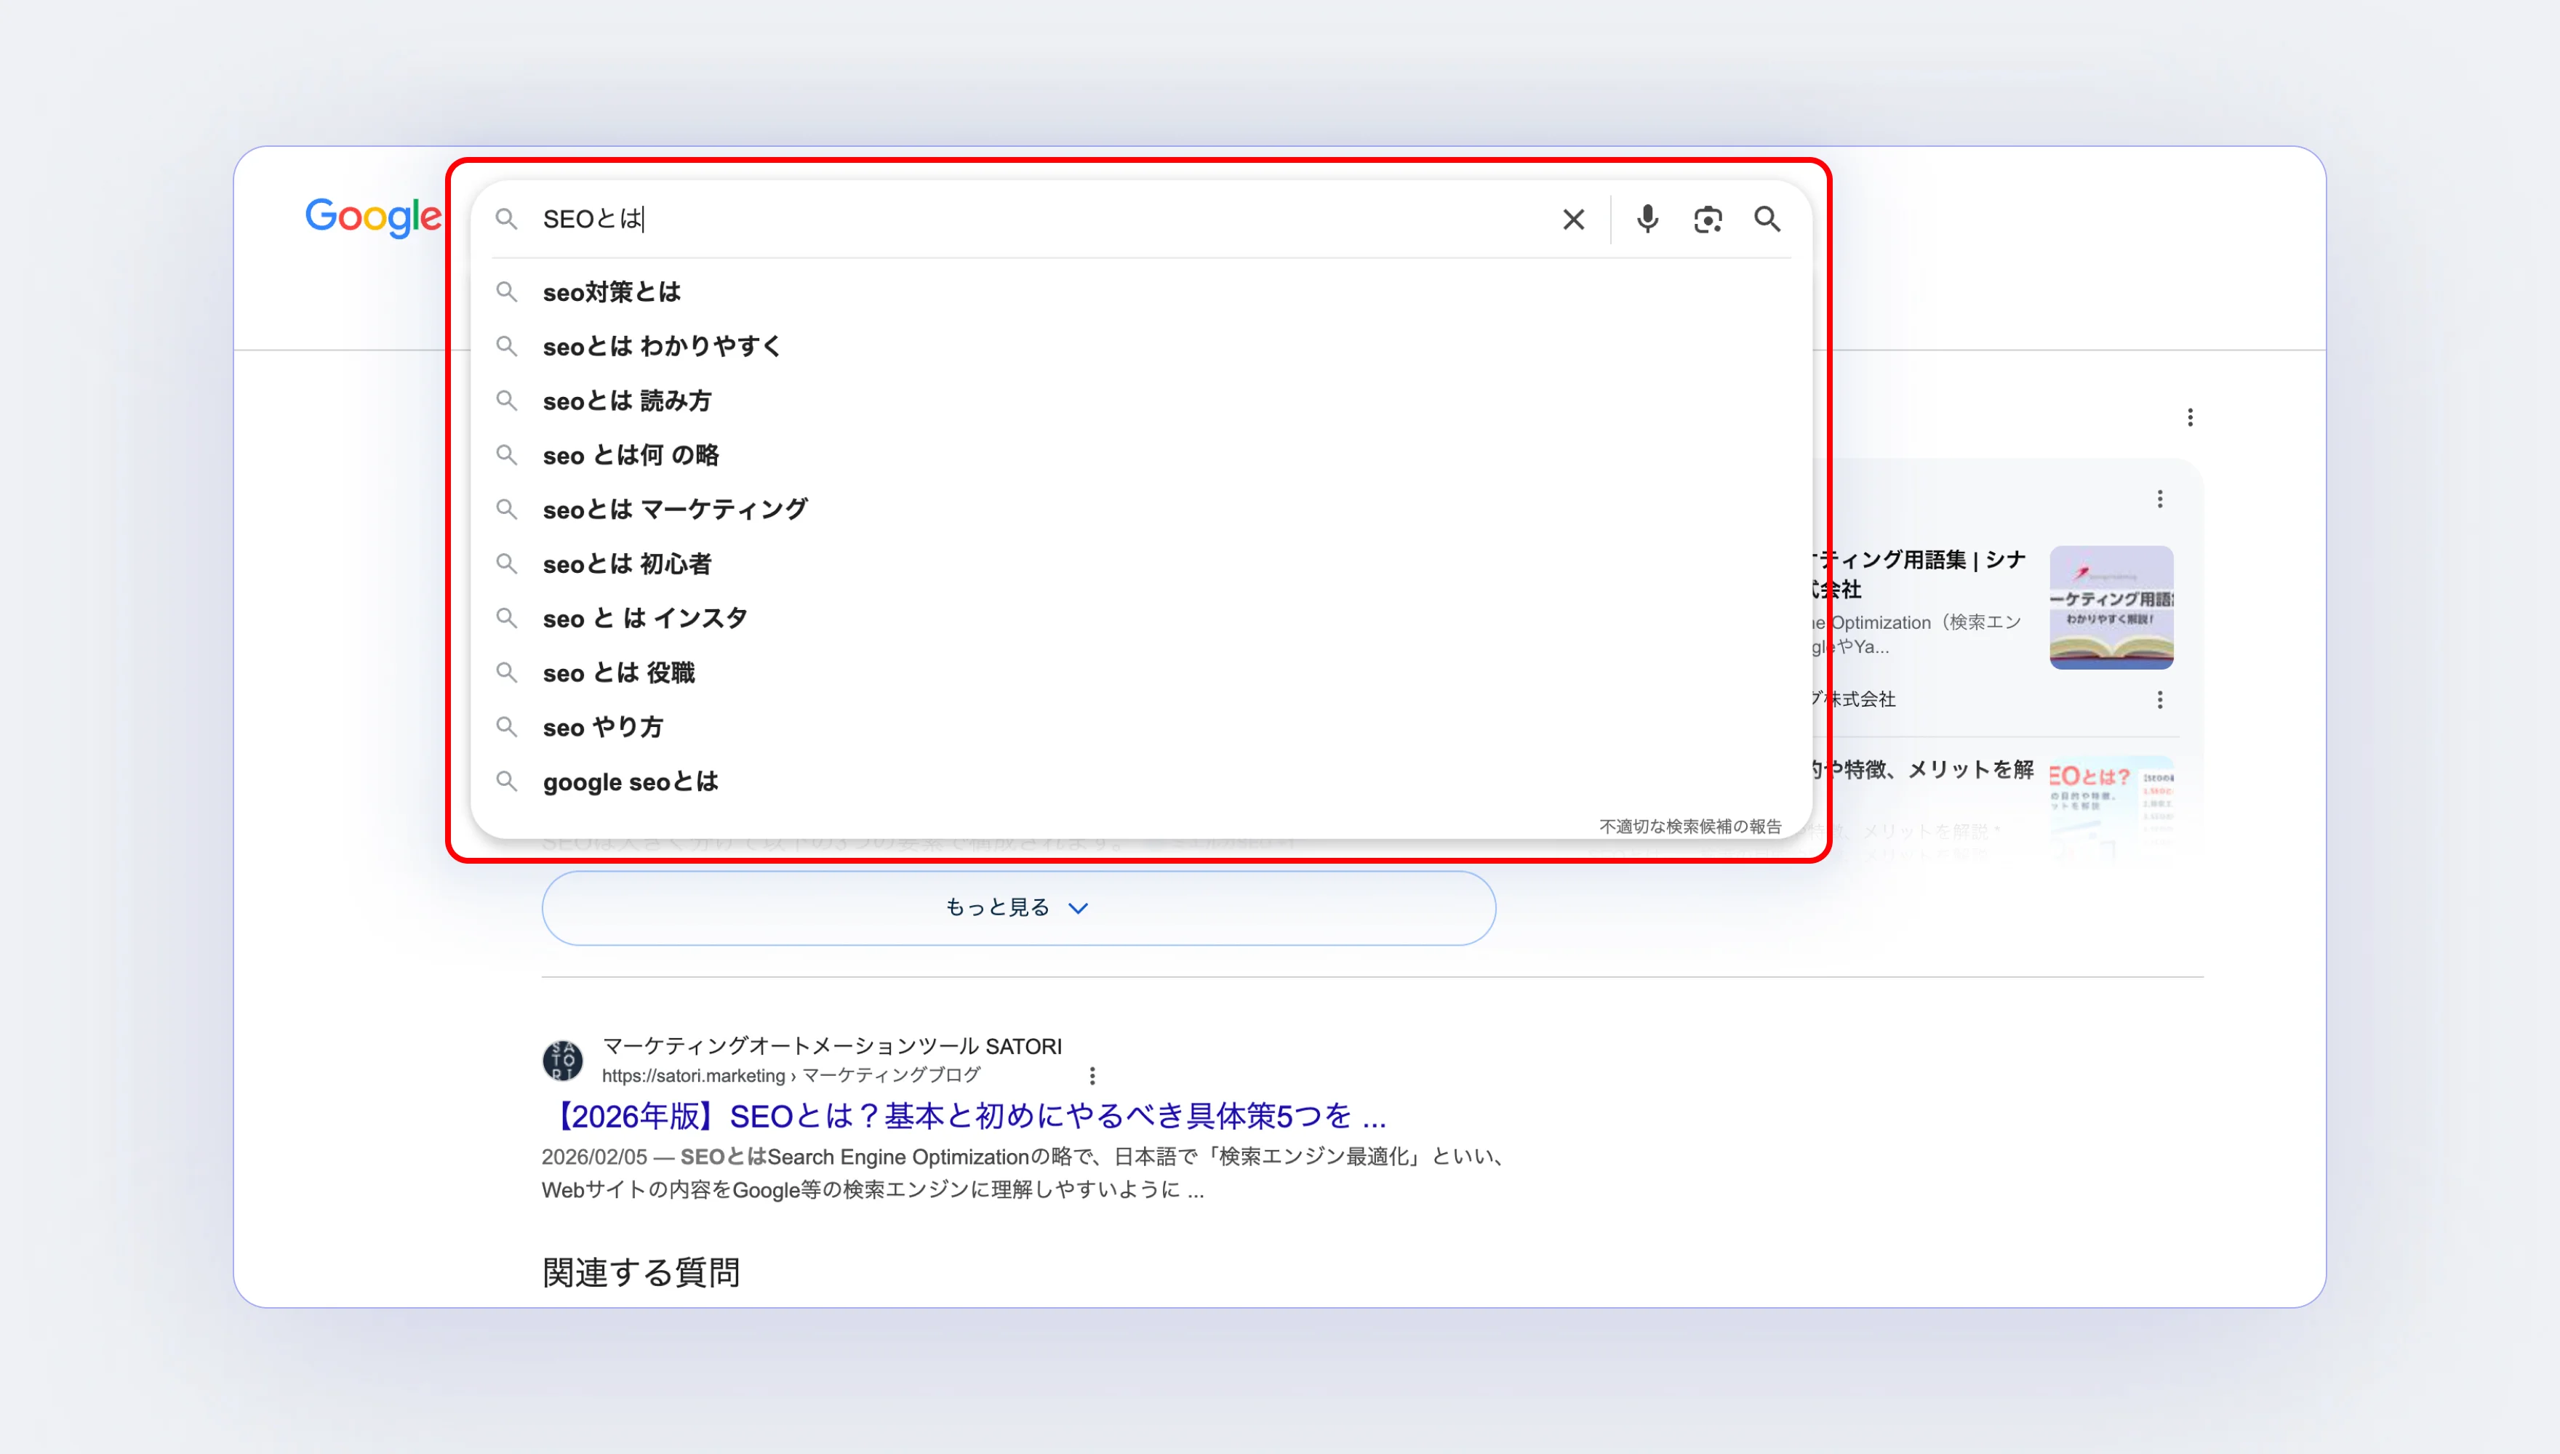The width and height of the screenshot is (2560, 1454).
Task: Open the マーケティング用語 book thumbnail
Action: 2111,607
